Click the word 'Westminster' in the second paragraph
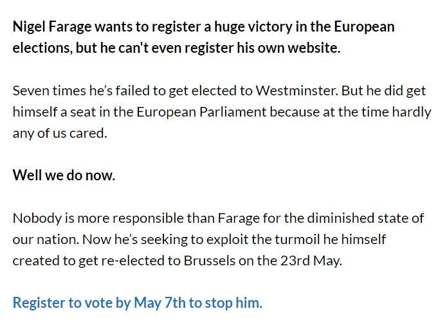This screenshot has height=331, width=447. 296,91
